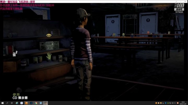188x105 pixels.
Task: Click the orange tray icon at tray start
Action: coord(156,103)
